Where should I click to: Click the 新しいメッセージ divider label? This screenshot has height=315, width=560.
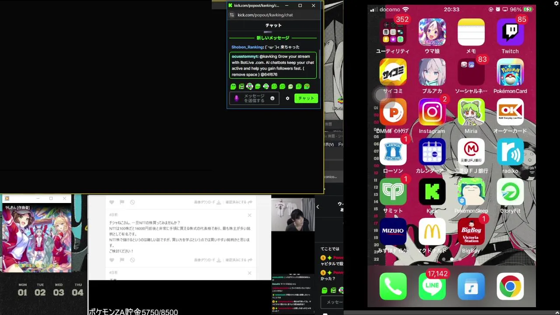click(273, 38)
